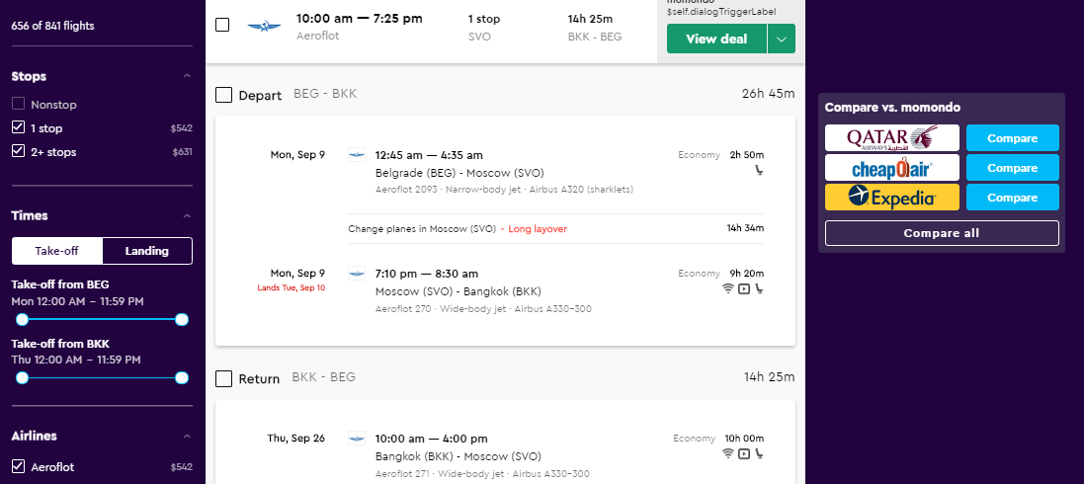Screen dimensions: 1084x484
Task: Click the Expedia logo in the compare panel
Action: pyautogui.click(x=892, y=198)
